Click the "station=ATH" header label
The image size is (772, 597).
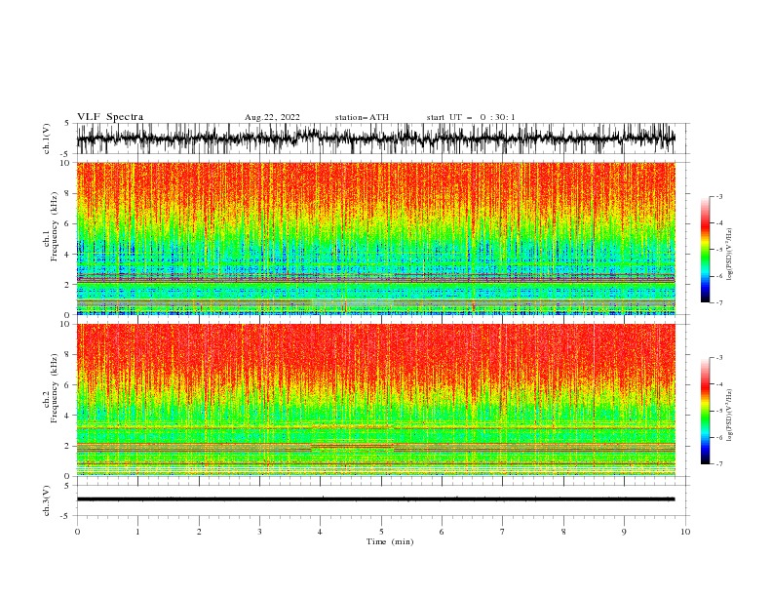(x=362, y=117)
